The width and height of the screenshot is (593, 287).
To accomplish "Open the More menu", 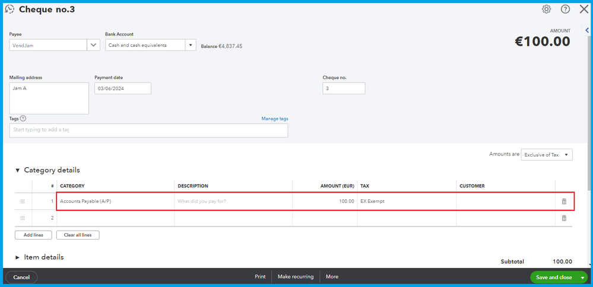I will point(332,277).
